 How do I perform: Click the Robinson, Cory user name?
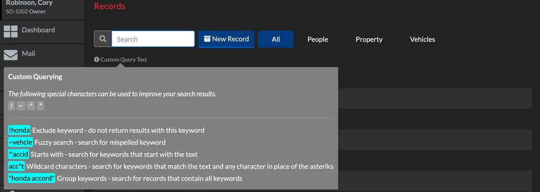click(x=29, y=3)
